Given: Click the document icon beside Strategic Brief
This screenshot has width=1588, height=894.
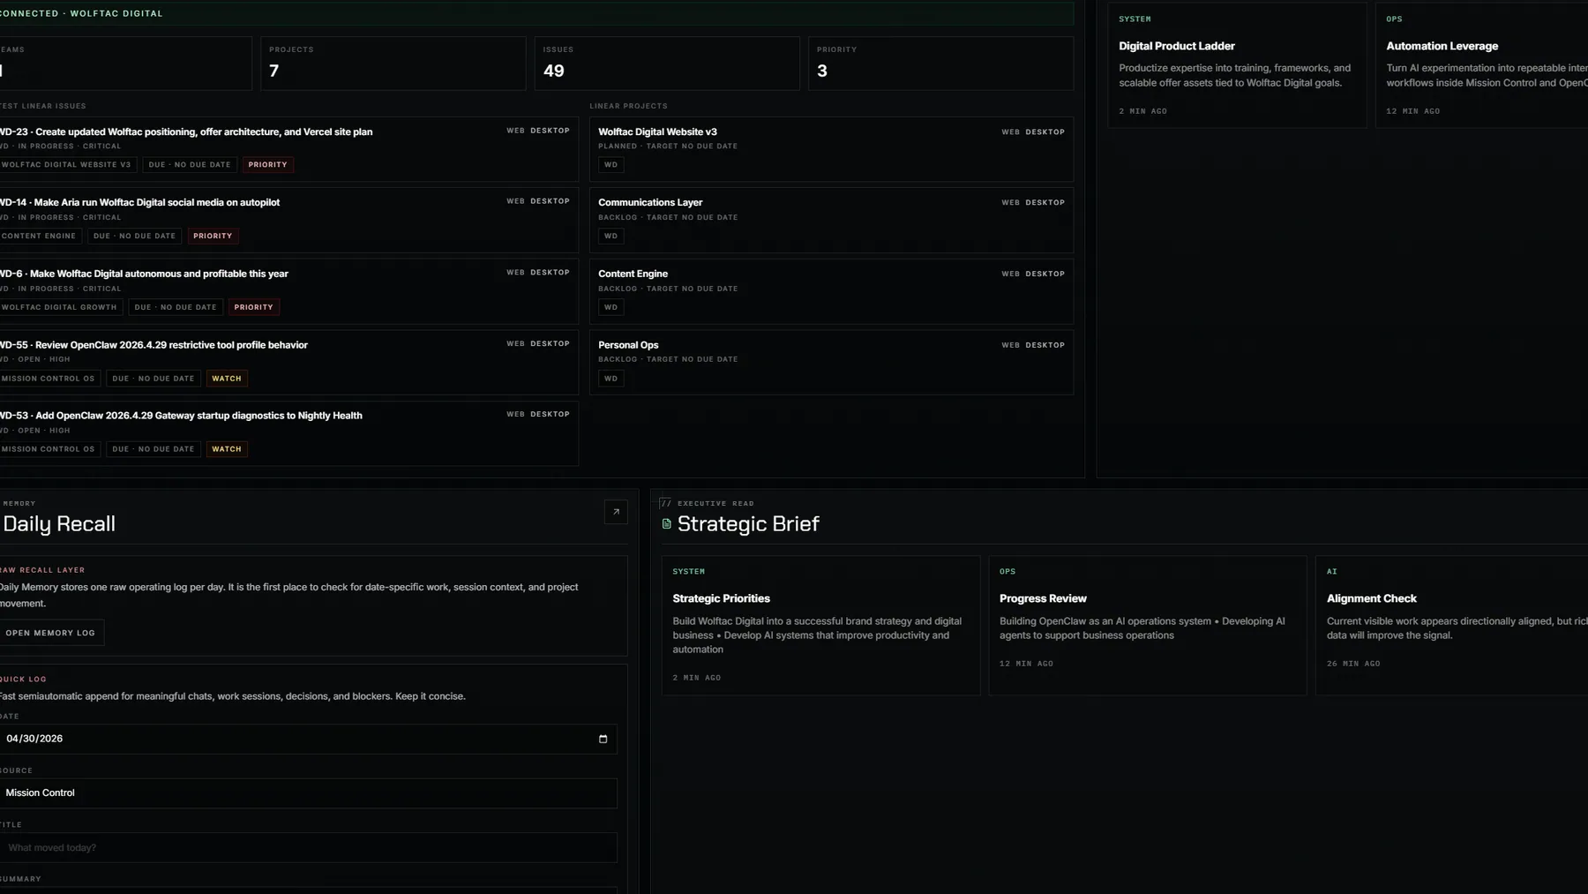Looking at the screenshot, I should [x=667, y=524].
